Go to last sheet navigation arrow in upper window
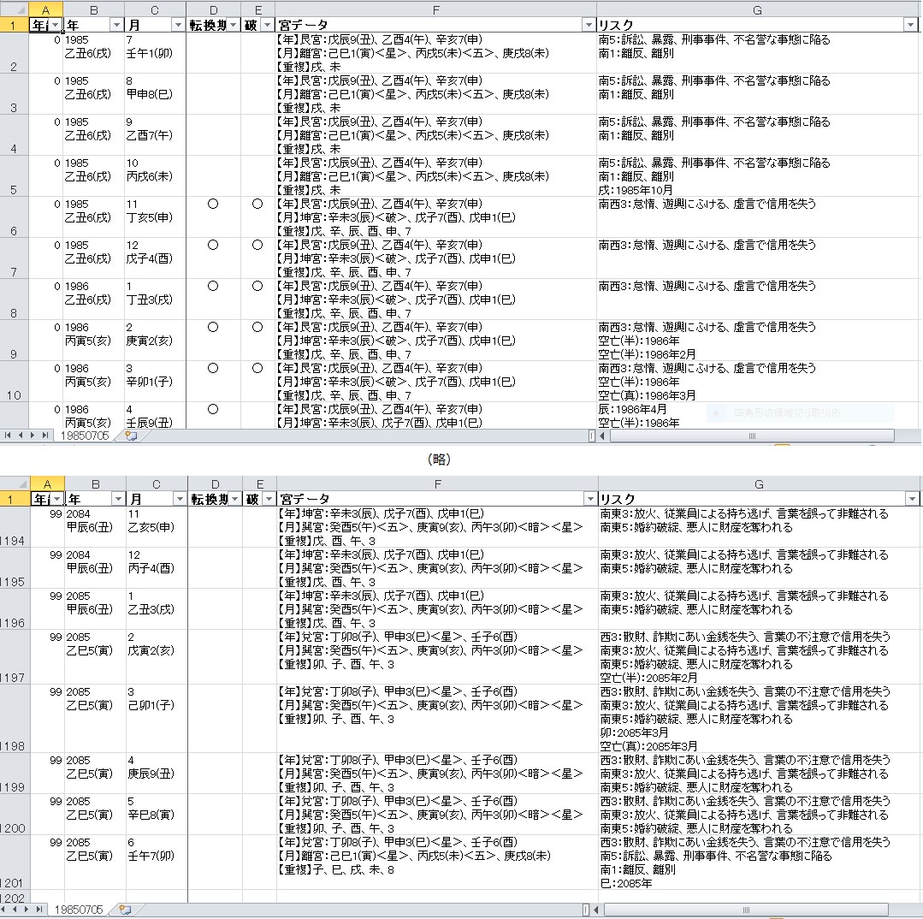 (x=45, y=436)
